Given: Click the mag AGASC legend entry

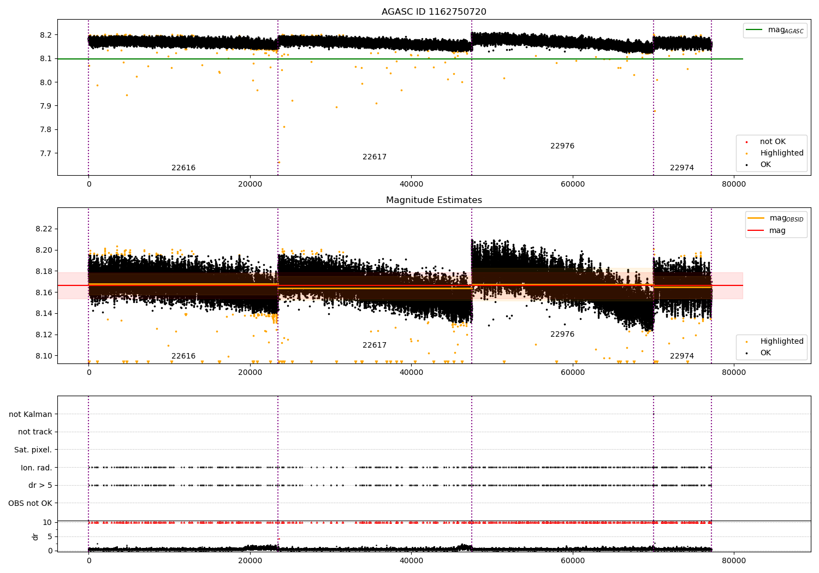Looking at the screenshot, I should point(786,30).
